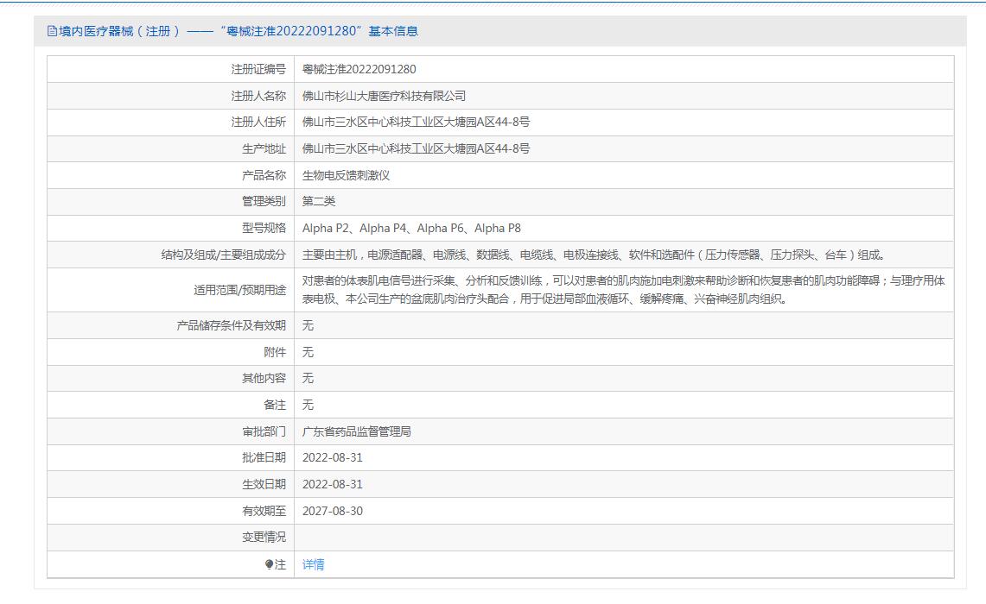
Task: Click the 批准日期 value 2022-08-31
Action: (x=333, y=457)
